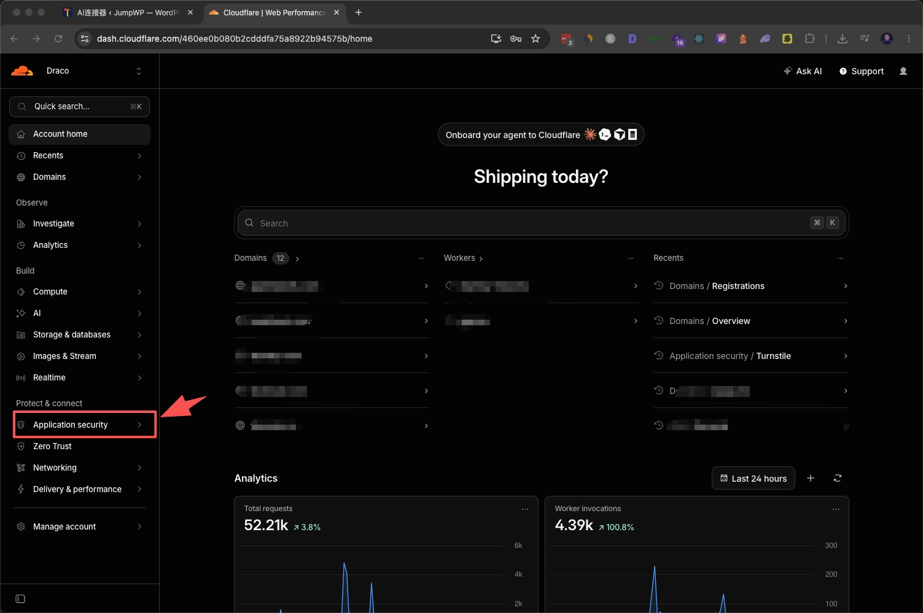The image size is (923, 613).
Task: Open Total requests card options menu
Action: coord(525,509)
